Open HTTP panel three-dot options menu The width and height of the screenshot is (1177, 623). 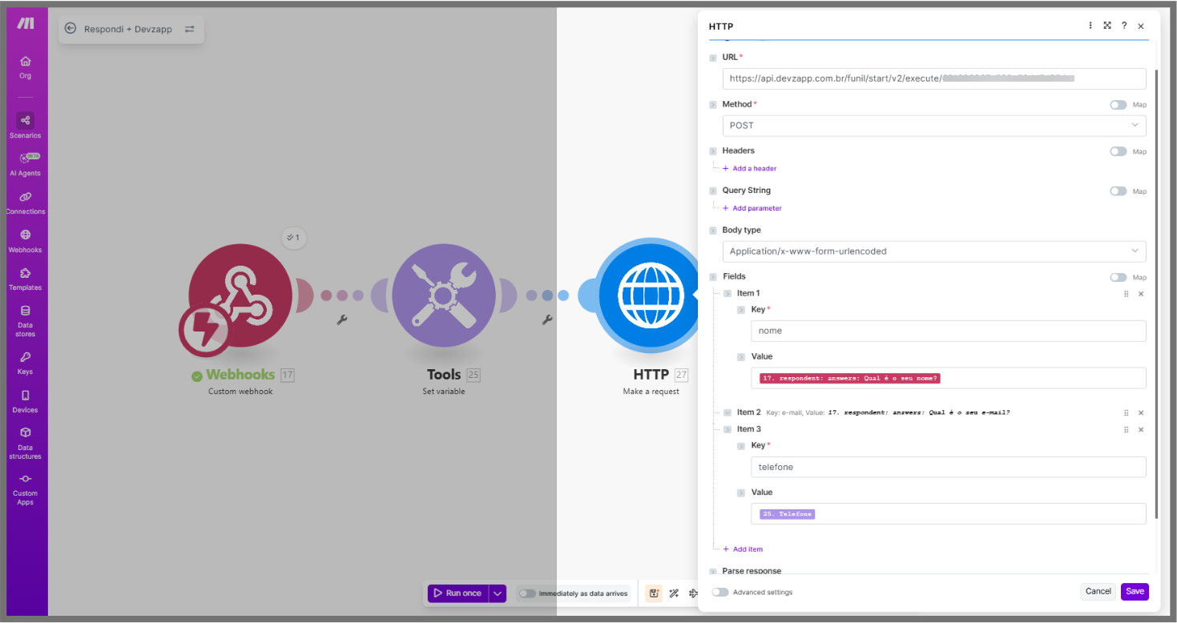[x=1090, y=26]
